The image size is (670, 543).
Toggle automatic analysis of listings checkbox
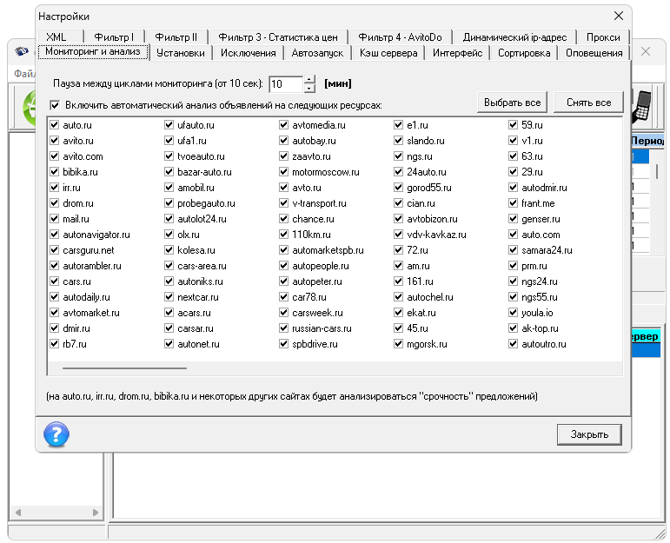[x=55, y=105]
